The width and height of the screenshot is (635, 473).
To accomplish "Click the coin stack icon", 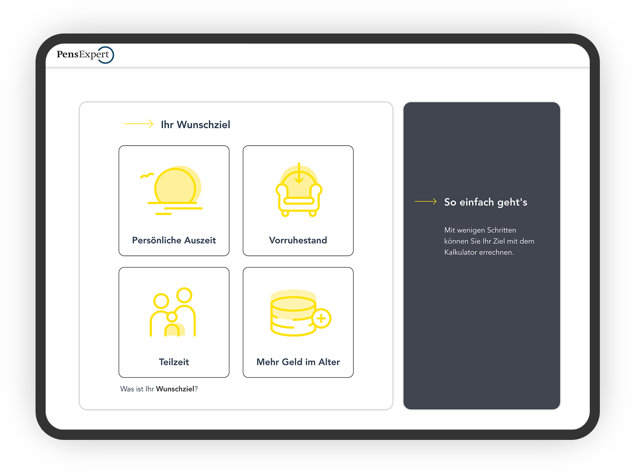I will [293, 314].
